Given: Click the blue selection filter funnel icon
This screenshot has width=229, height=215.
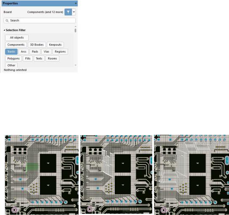Looking at the screenshot, I should 68,12.
